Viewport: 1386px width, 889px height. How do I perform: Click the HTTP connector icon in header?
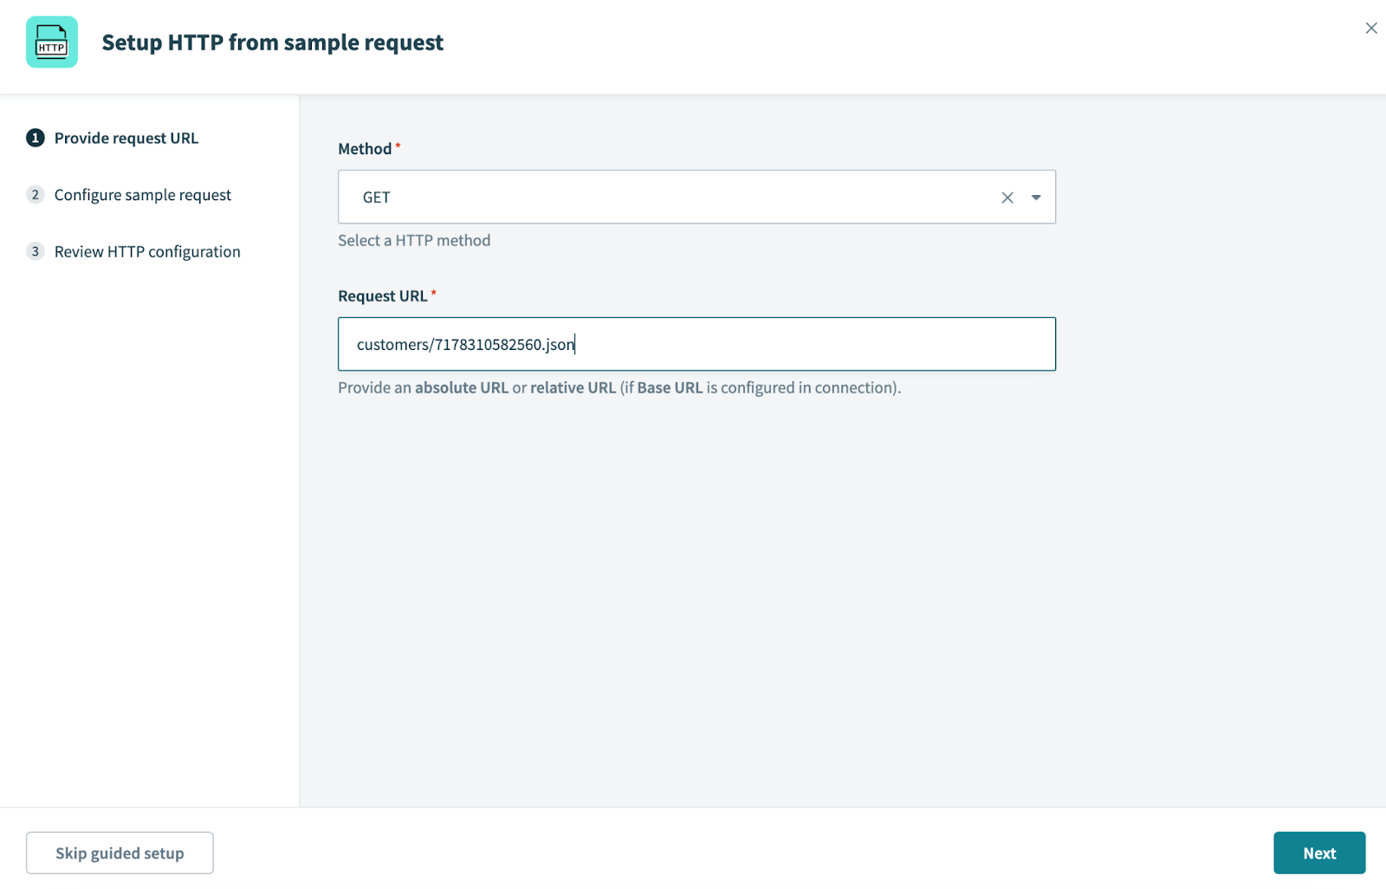click(x=52, y=42)
